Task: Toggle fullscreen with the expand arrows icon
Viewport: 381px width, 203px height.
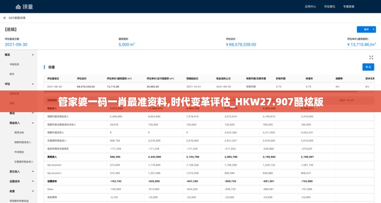Action: [x=371, y=57]
